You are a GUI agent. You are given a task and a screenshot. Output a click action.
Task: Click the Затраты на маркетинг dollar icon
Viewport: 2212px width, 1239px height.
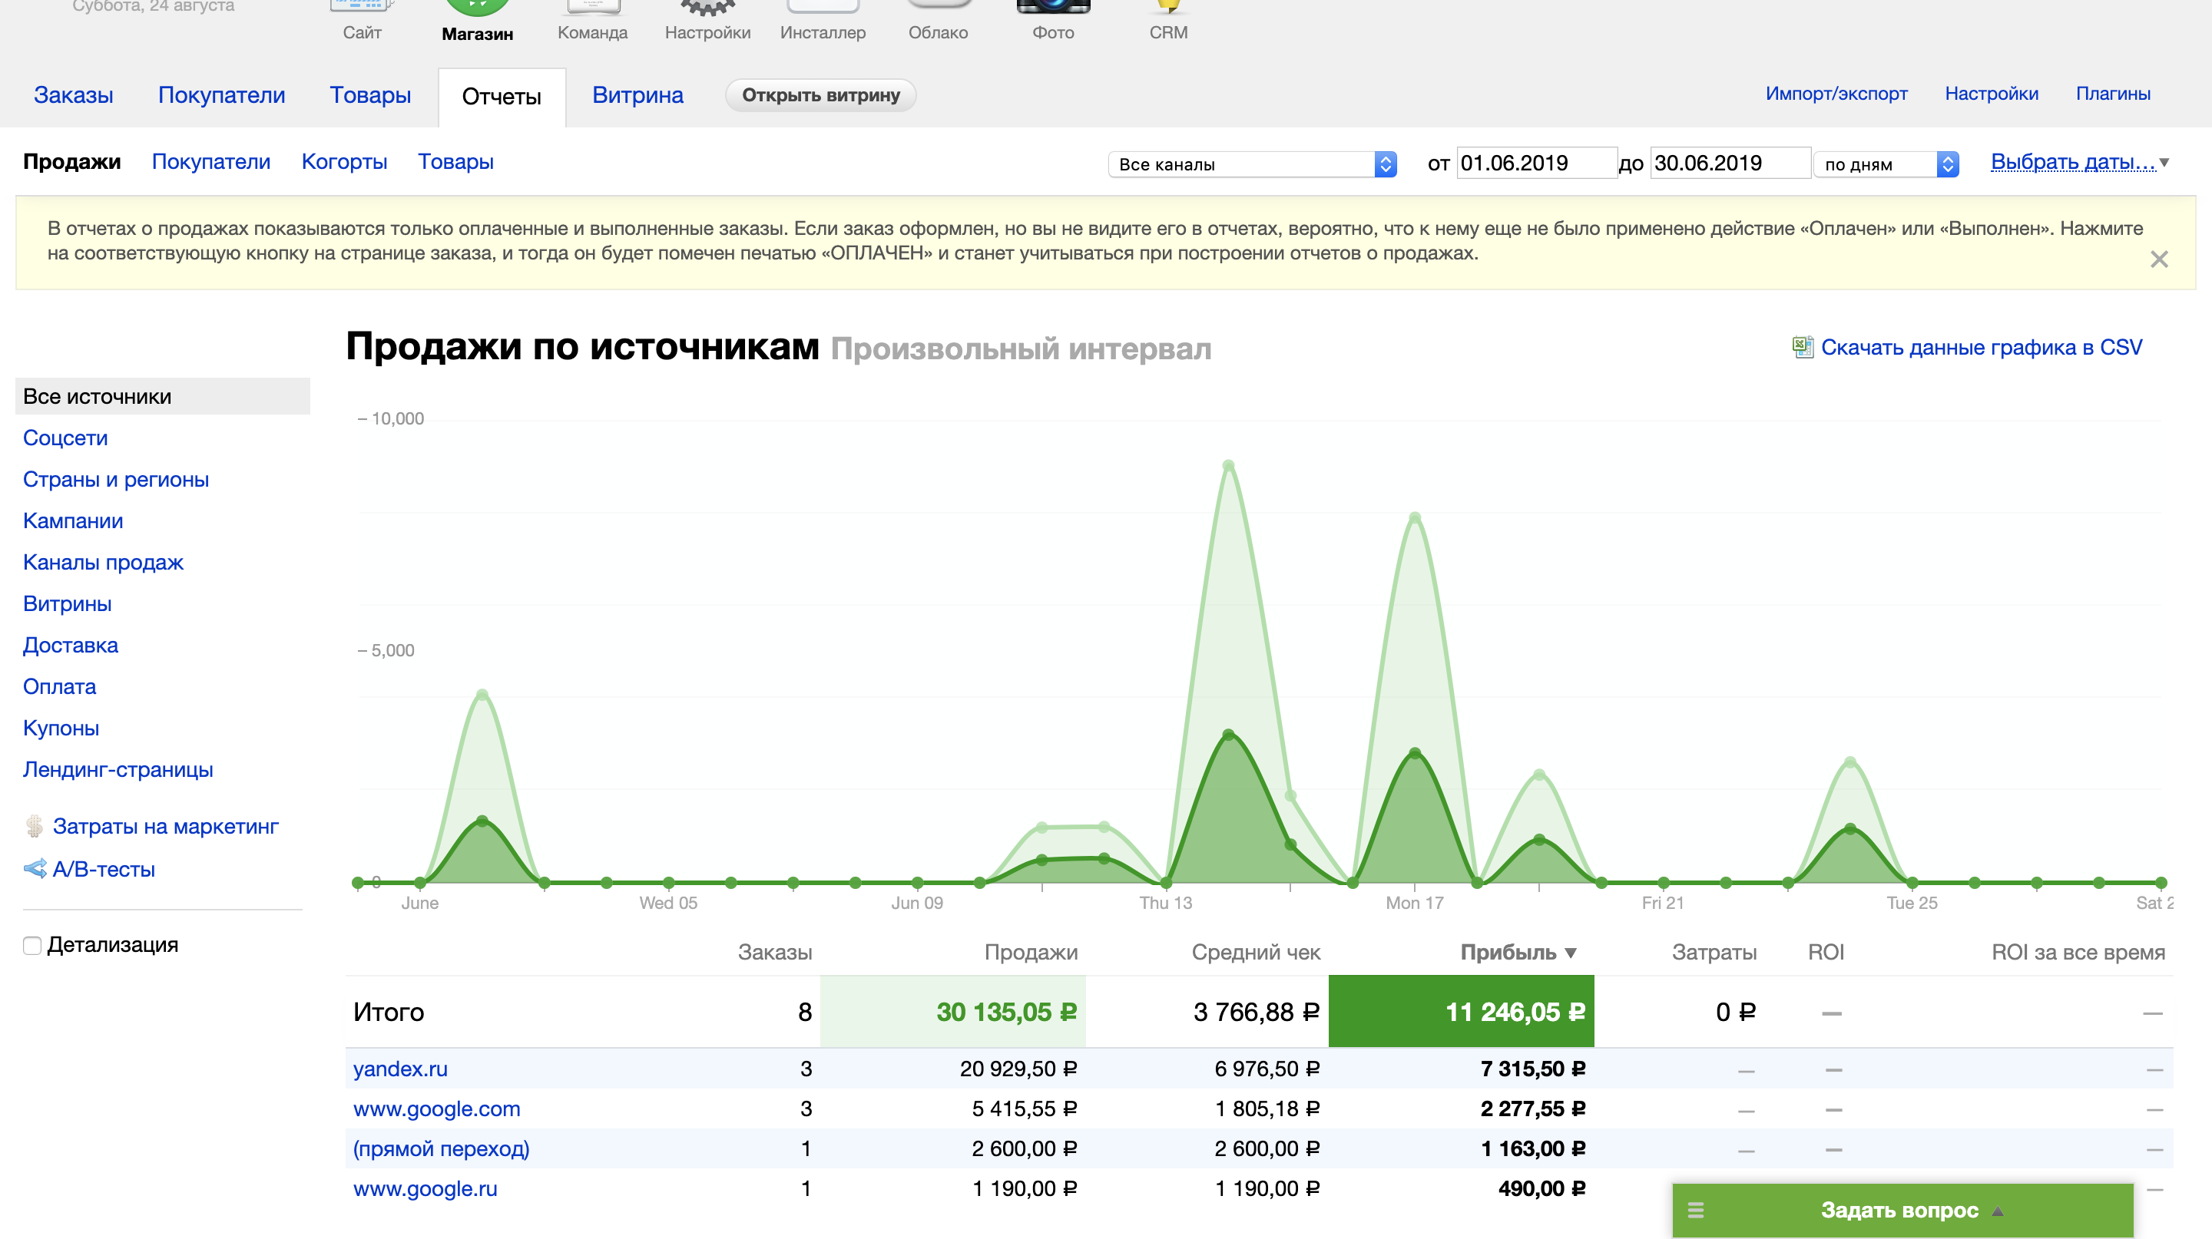pyautogui.click(x=35, y=826)
